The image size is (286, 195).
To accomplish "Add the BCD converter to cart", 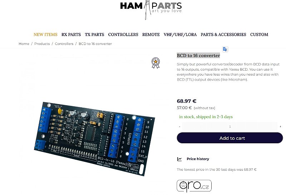I will click(230, 138).
